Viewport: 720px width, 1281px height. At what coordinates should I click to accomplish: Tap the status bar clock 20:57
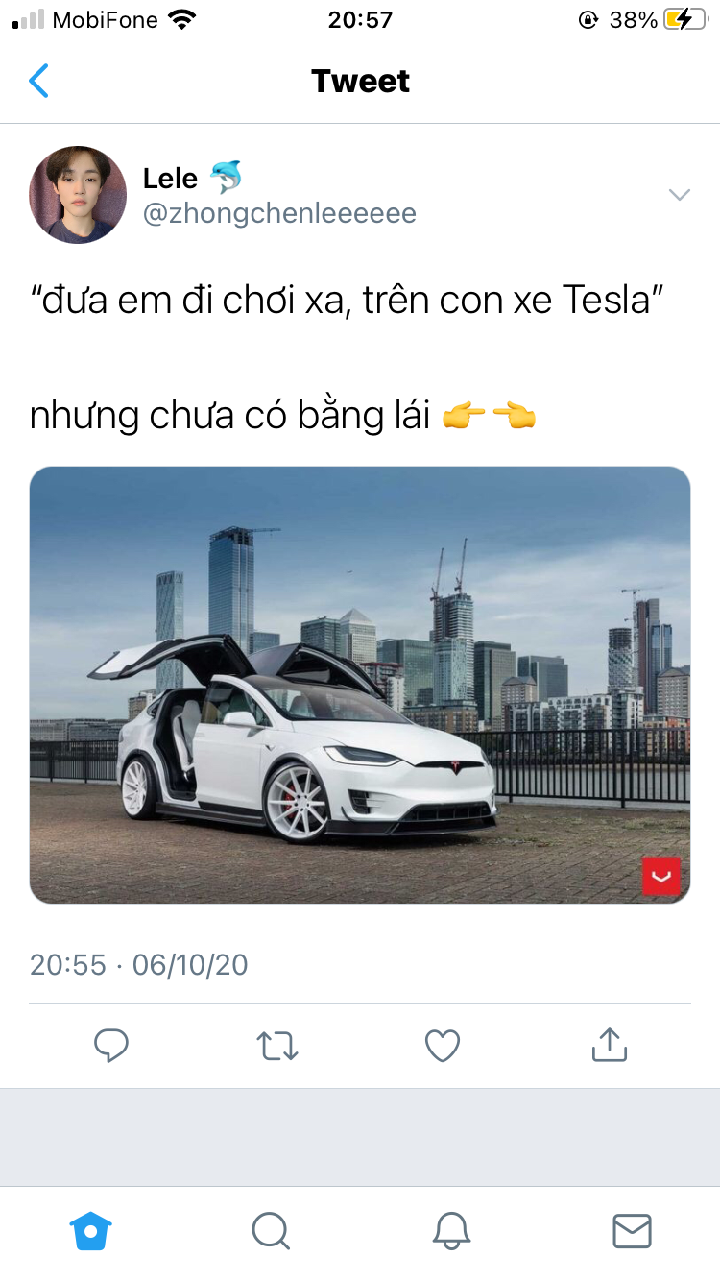pyautogui.click(x=360, y=19)
